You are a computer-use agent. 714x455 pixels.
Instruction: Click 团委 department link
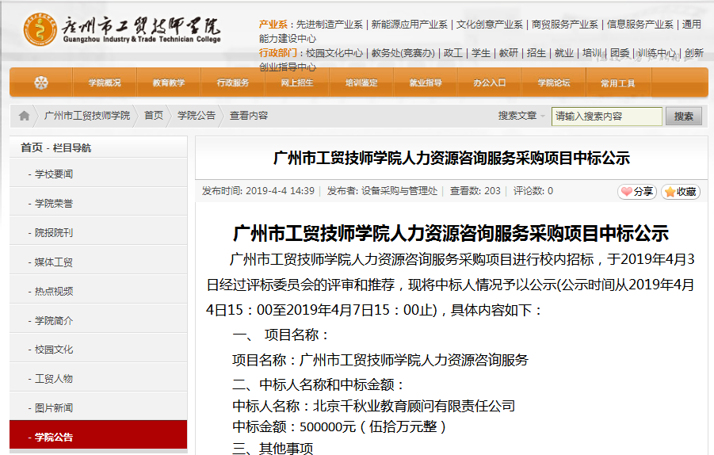click(620, 53)
